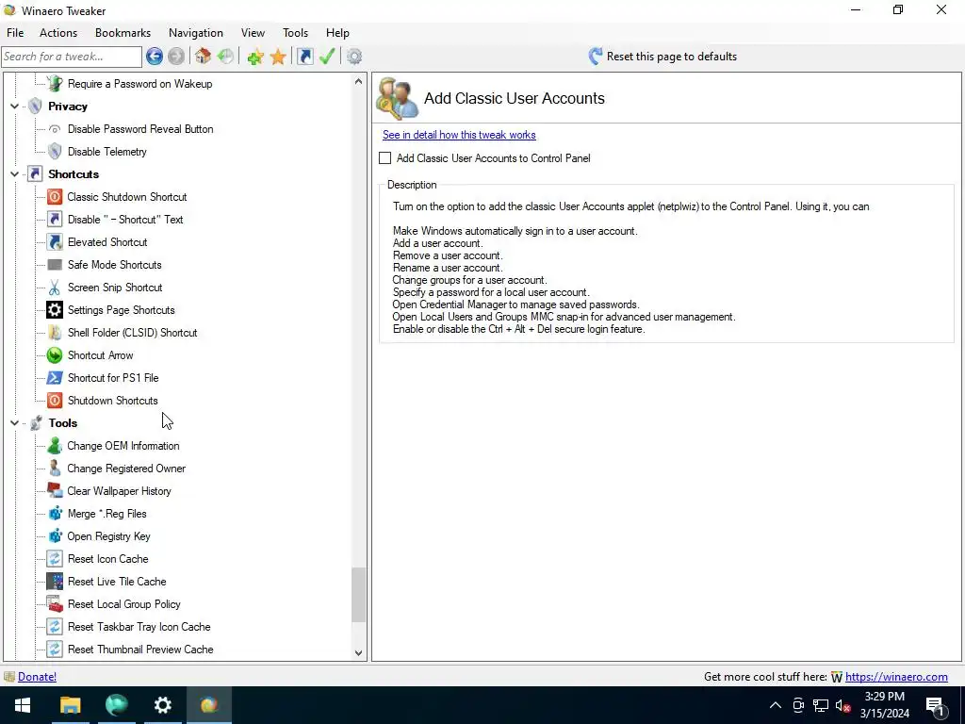Open the View menu
This screenshot has width=965, height=724.
tap(253, 33)
